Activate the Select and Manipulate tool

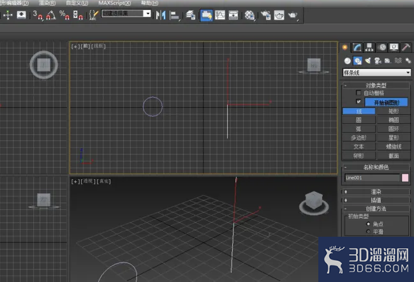pyautogui.click(x=8, y=15)
